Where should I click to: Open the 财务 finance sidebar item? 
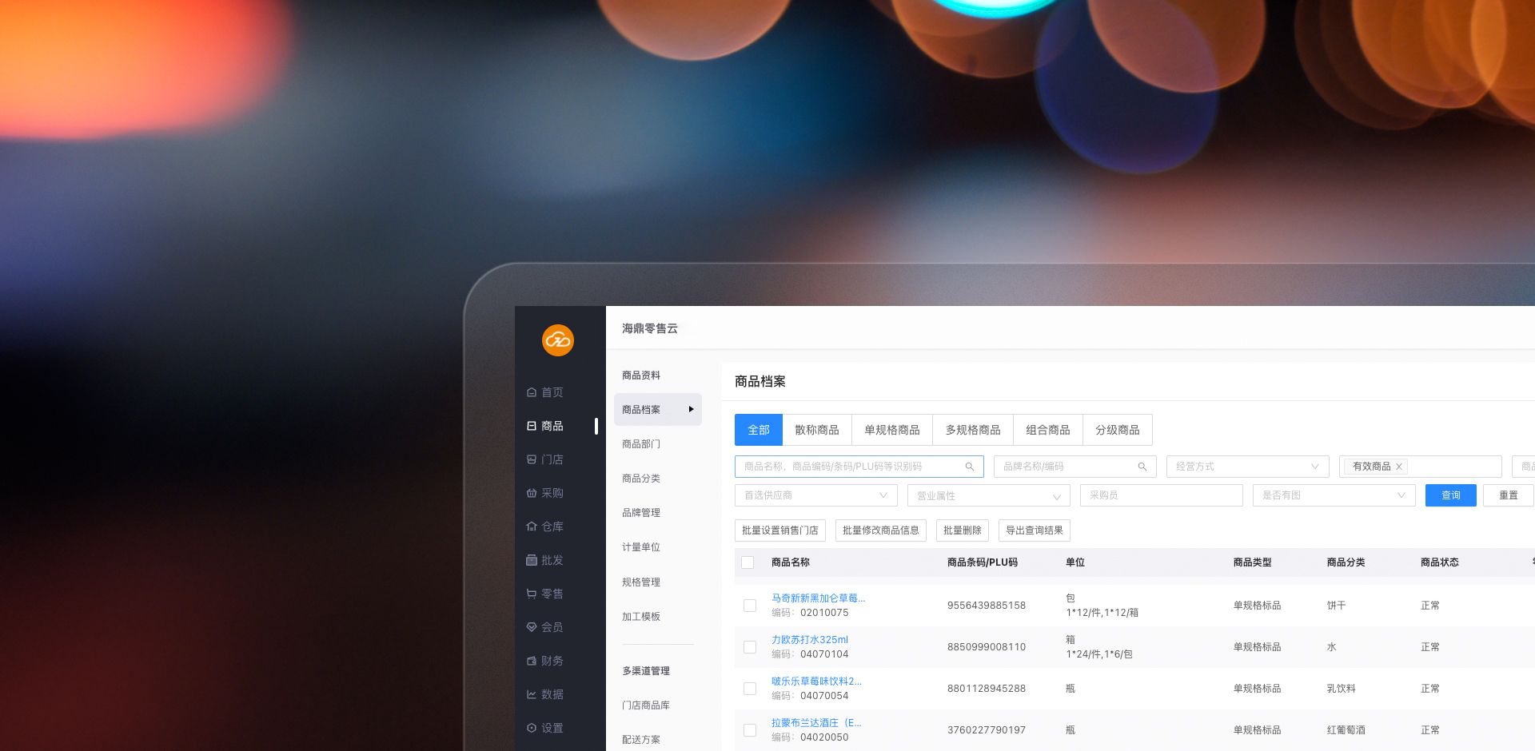545,661
